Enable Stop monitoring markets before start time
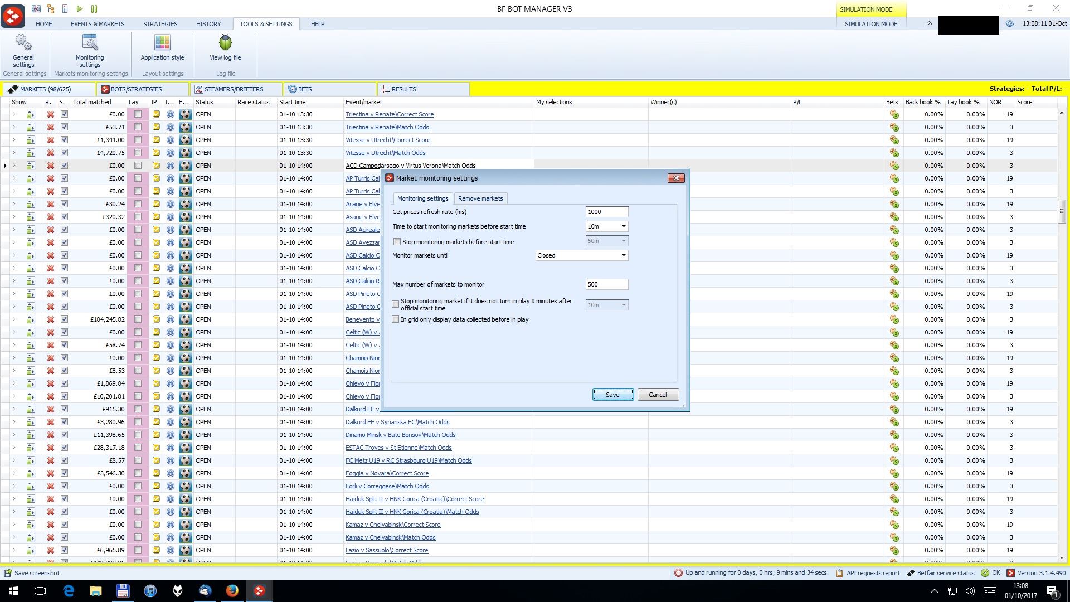The width and height of the screenshot is (1070, 602). click(397, 242)
